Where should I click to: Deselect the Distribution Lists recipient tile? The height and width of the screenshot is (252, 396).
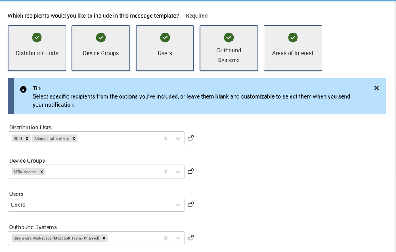(x=37, y=48)
